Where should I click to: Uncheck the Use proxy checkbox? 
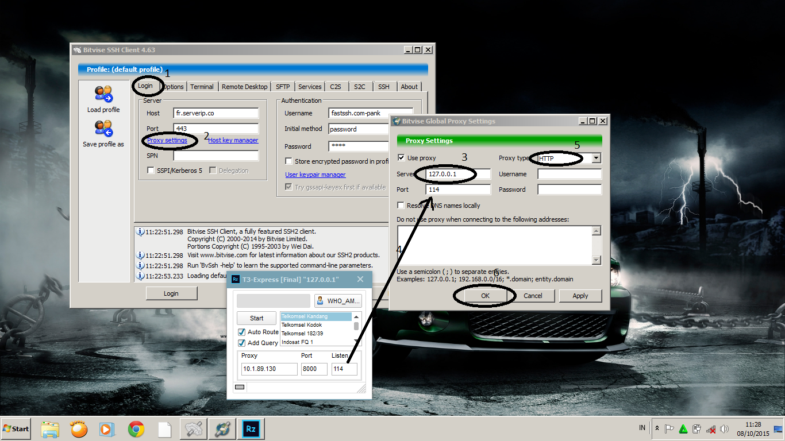[x=401, y=158]
